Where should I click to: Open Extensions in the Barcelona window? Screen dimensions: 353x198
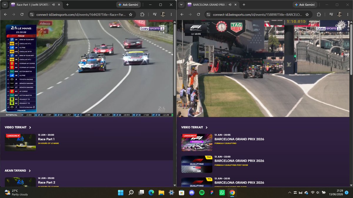point(319,14)
